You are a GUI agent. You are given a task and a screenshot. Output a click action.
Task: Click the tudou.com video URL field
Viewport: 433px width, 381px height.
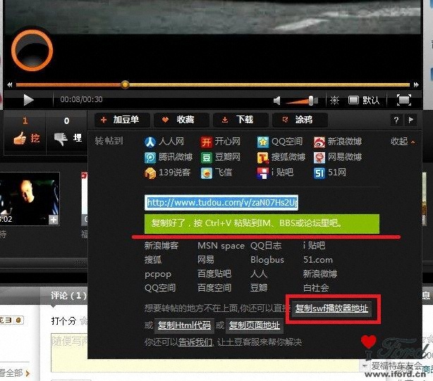(x=221, y=203)
